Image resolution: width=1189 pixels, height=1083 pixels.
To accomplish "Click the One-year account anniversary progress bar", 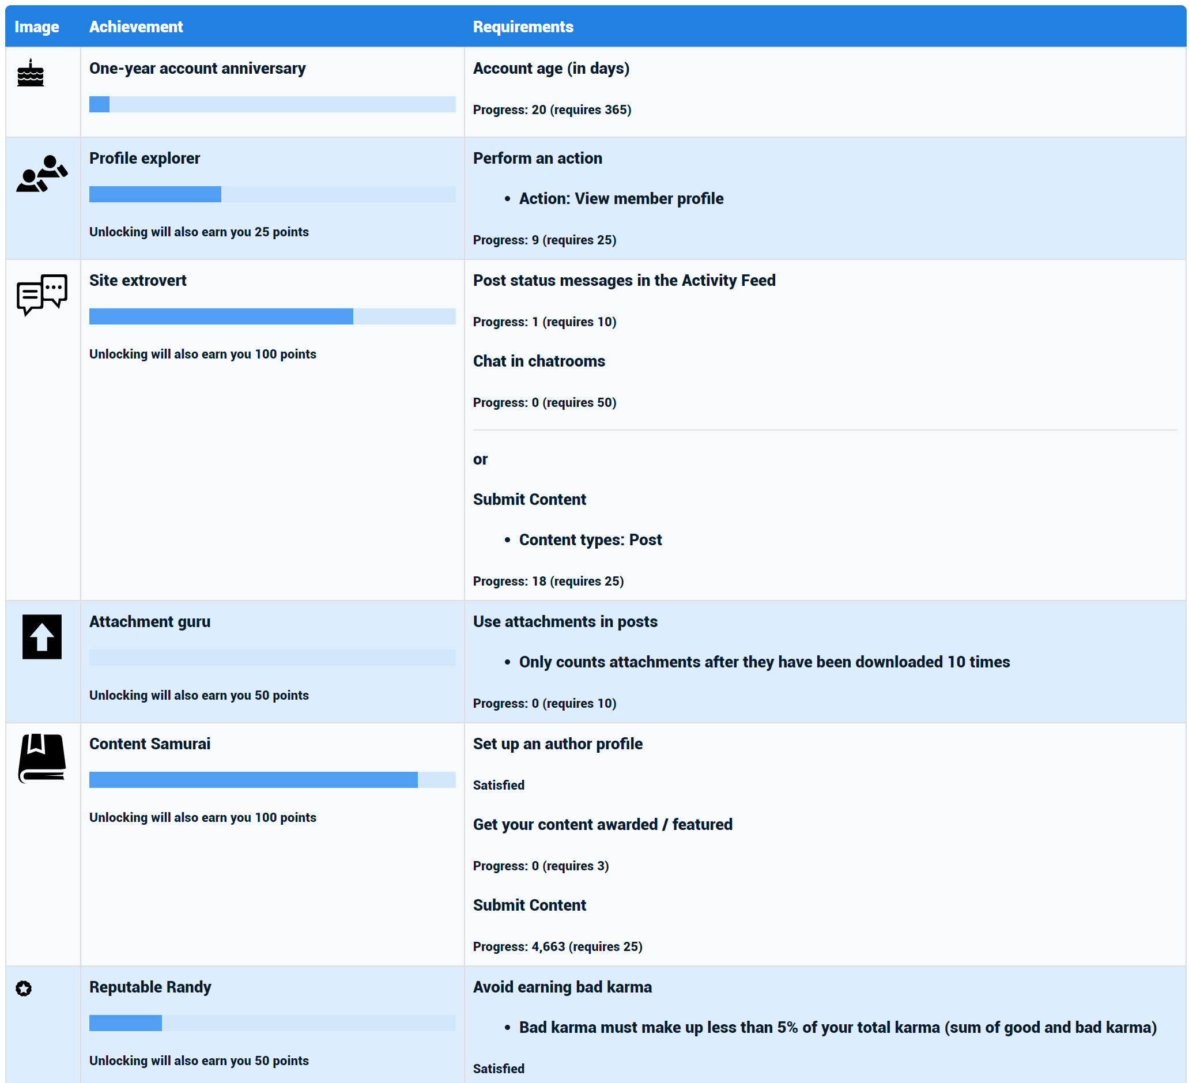I will coord(272,104).
